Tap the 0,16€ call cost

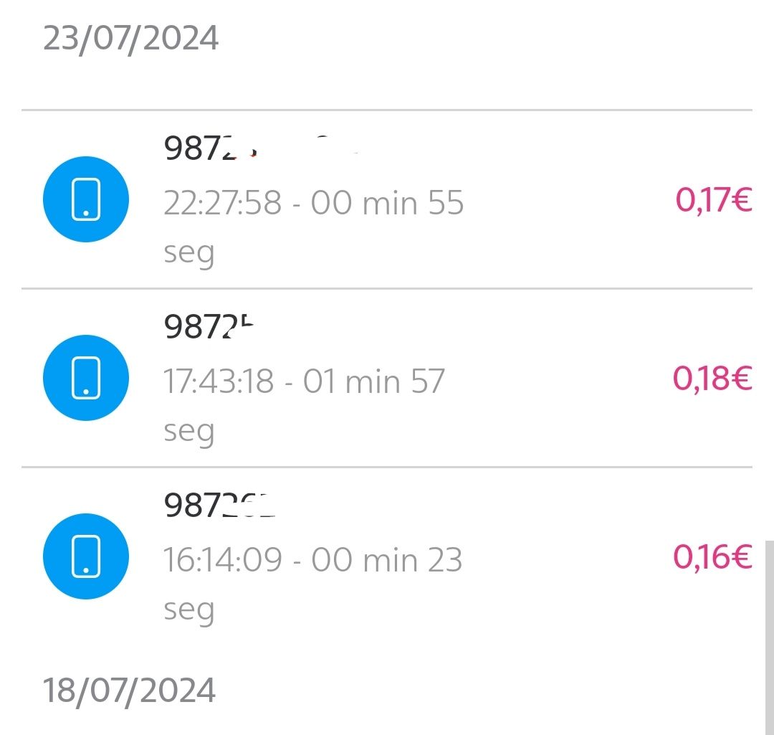712,557
